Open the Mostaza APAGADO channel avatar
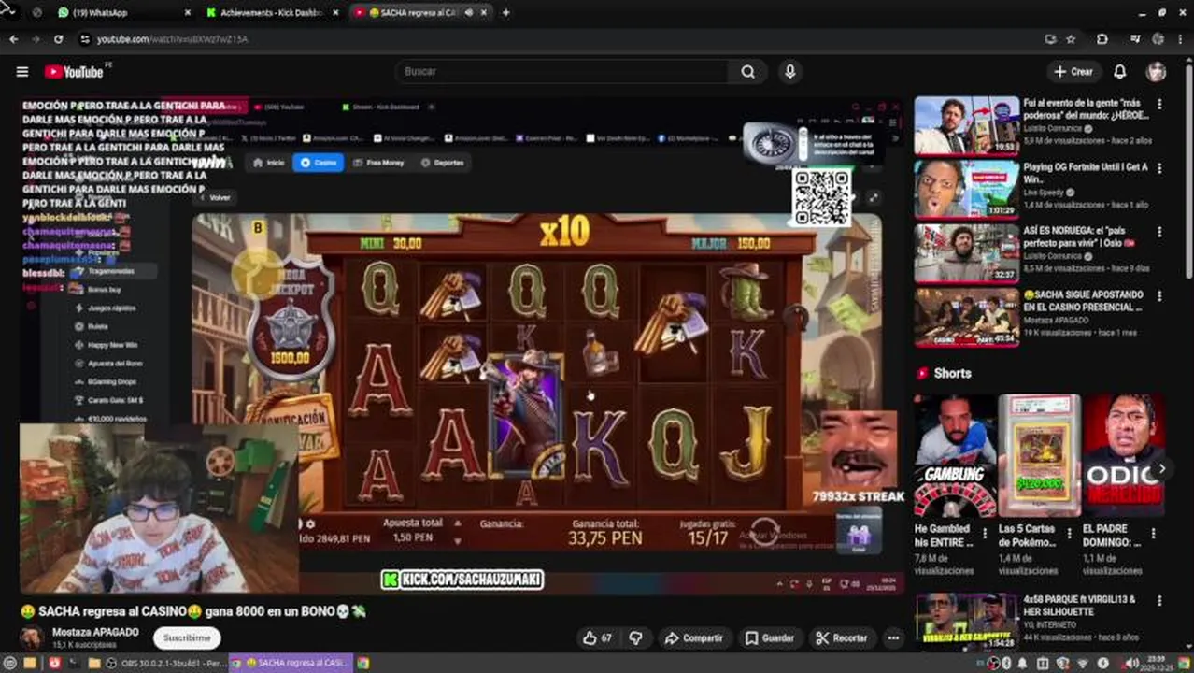This screenshot has width=1194, height=673. tap(32, 638)
